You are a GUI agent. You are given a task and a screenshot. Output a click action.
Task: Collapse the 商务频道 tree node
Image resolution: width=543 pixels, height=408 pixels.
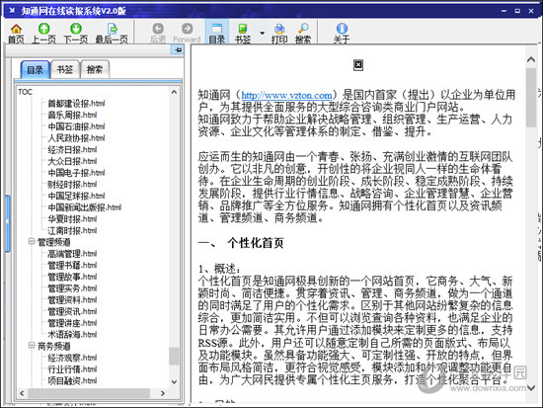(32, 345)
